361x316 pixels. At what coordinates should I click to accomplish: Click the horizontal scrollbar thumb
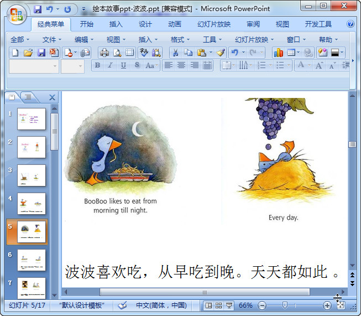[x=205, y=292]
